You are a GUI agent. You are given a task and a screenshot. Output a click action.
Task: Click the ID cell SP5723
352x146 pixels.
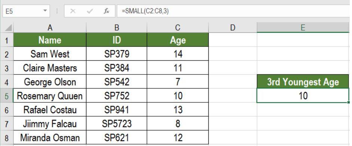[x=117, y=124]
